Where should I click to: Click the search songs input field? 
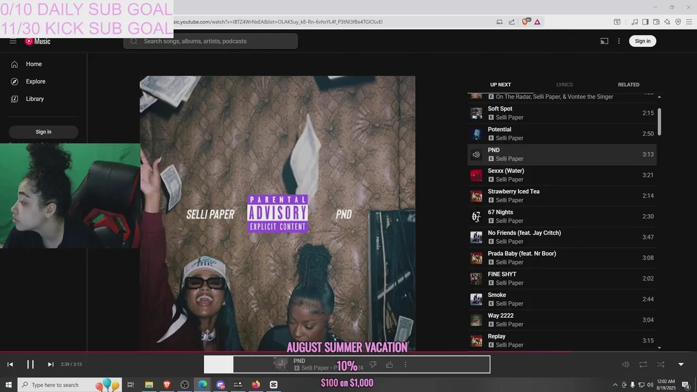(210, 41)
